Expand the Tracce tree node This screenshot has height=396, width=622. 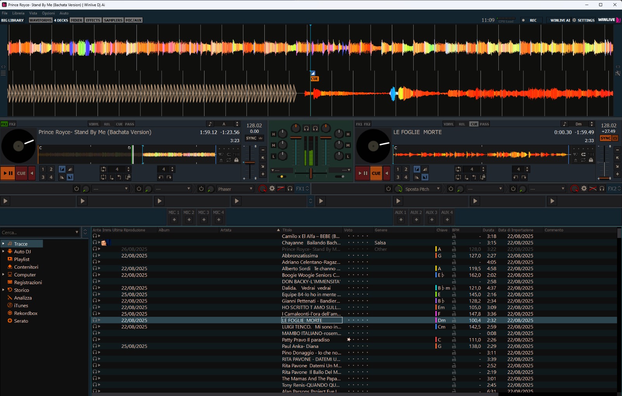pyautogui.click(x=3, y=244)
